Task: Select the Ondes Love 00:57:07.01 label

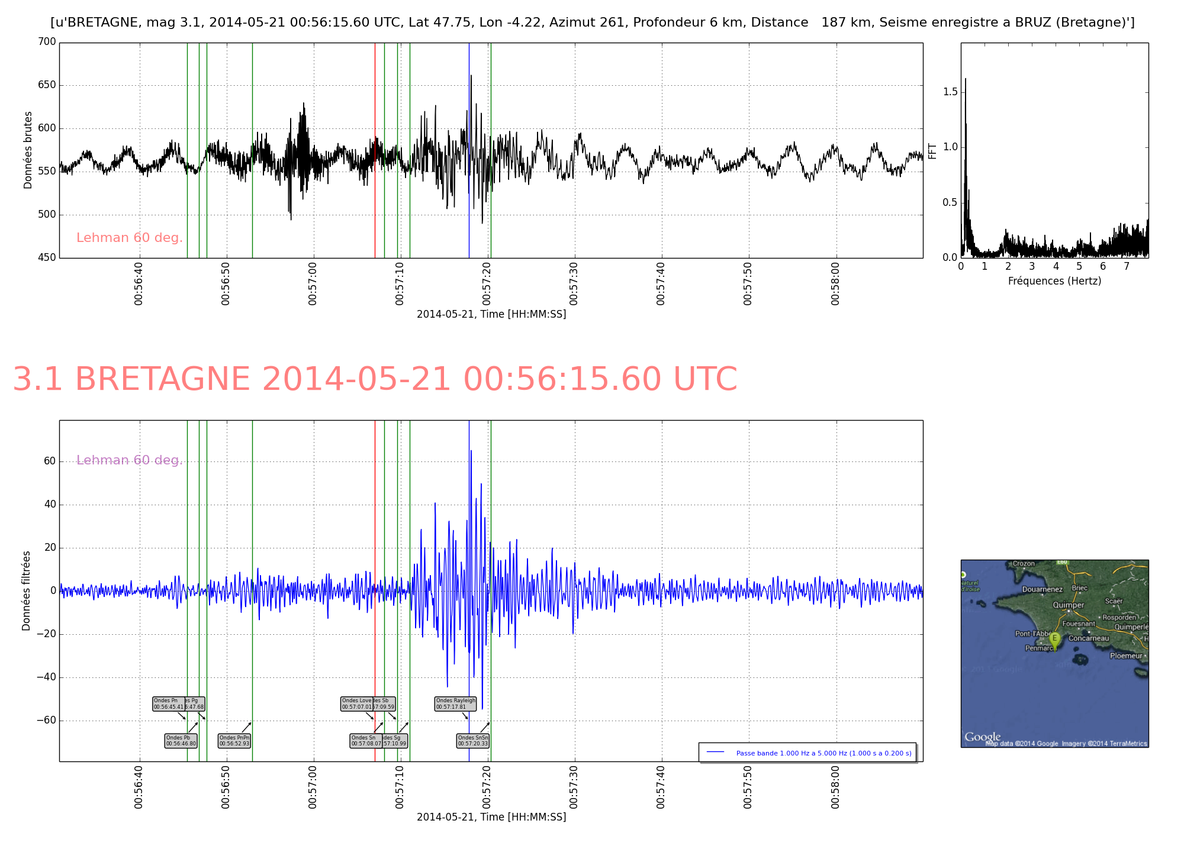Action: point(356,703)
